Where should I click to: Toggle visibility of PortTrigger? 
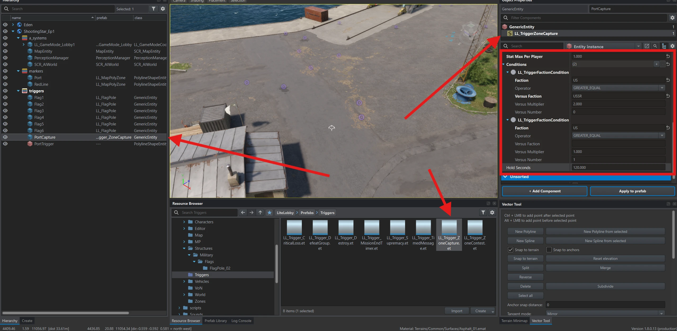(5, 144)
